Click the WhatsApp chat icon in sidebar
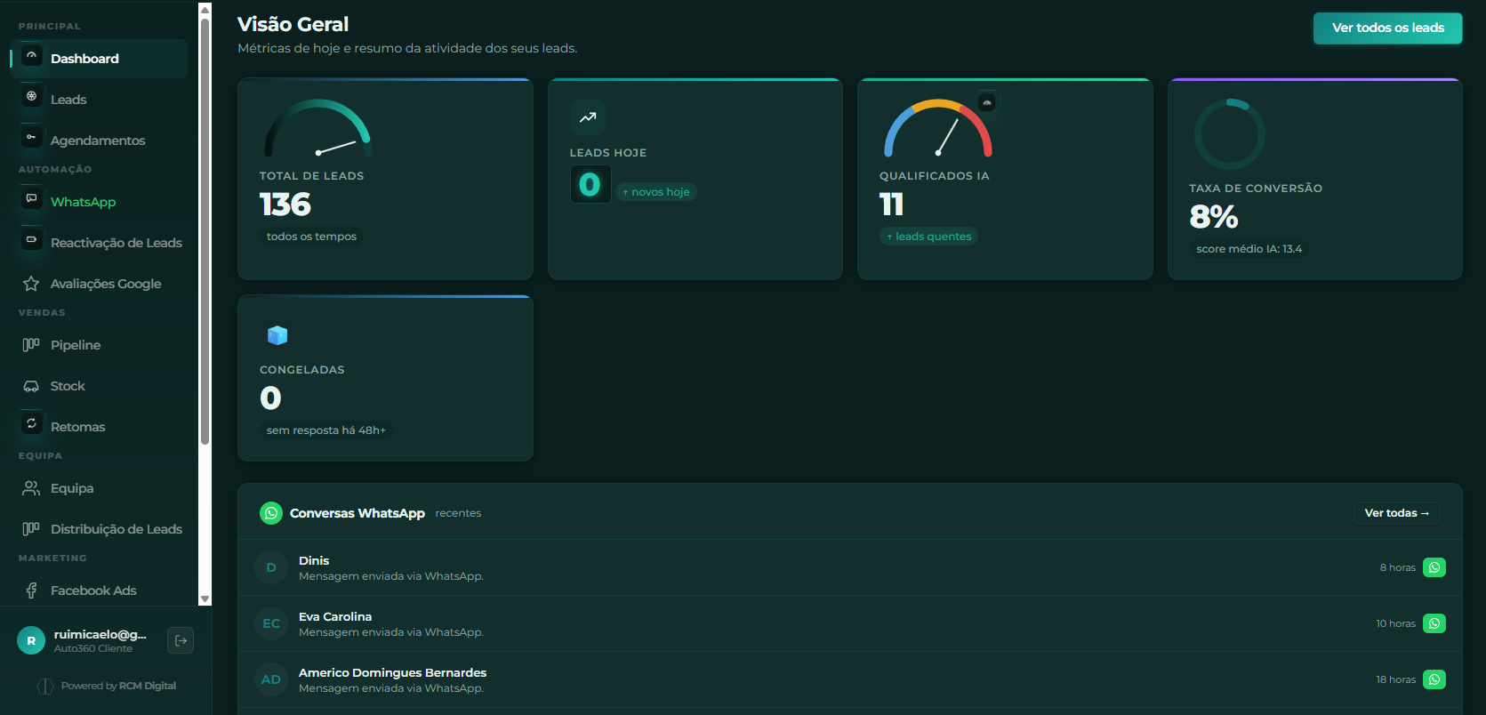 tap(32, 199)
